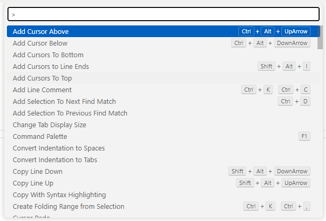Click the command list scrollbar thumb
326x221 pixels.
tap(320, 38)
